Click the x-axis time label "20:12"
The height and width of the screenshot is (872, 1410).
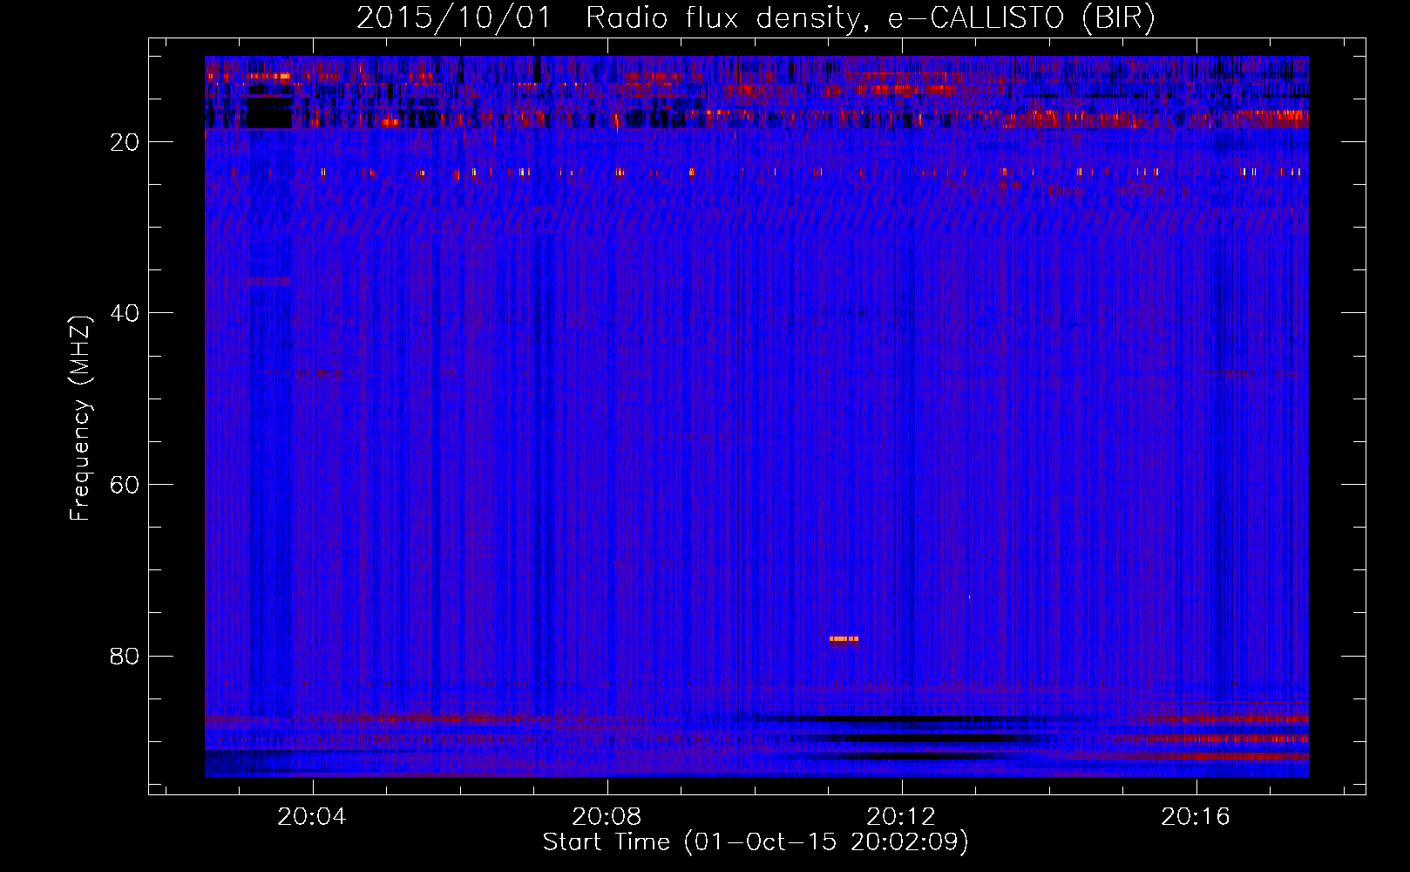(901, 817)
